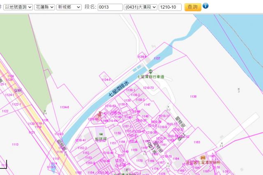Open the (0431)大漢段 section dropdown
Screen dimensions: 263x175
(140, 7)
